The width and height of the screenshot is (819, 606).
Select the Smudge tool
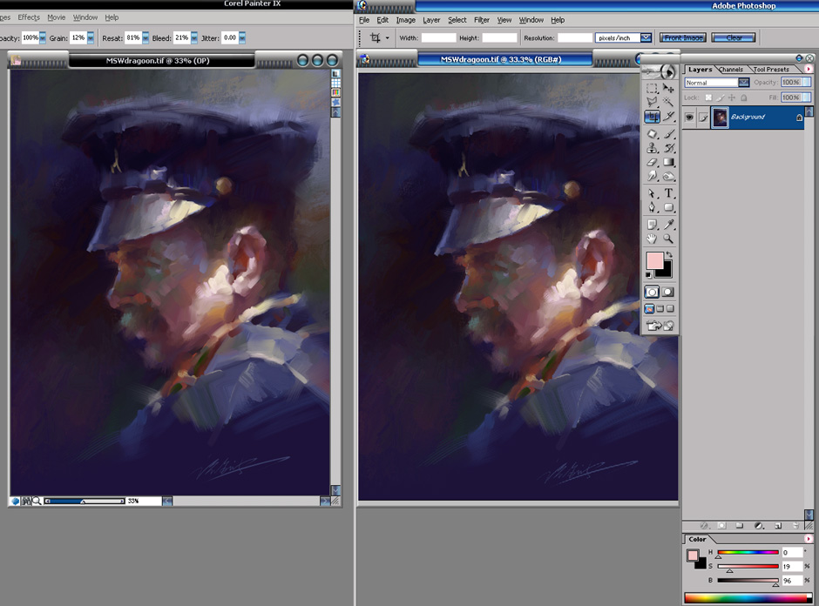[x=652, y=177]
